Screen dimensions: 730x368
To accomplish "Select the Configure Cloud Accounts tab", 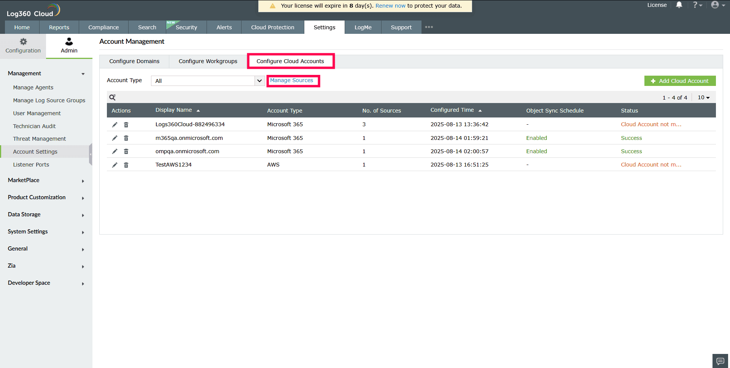I will pyautogui.click(x=290, y=61).
